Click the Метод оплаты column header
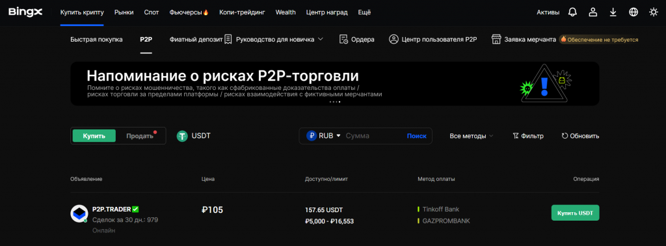This screenshot has width=666, height=246. [436, 179]
